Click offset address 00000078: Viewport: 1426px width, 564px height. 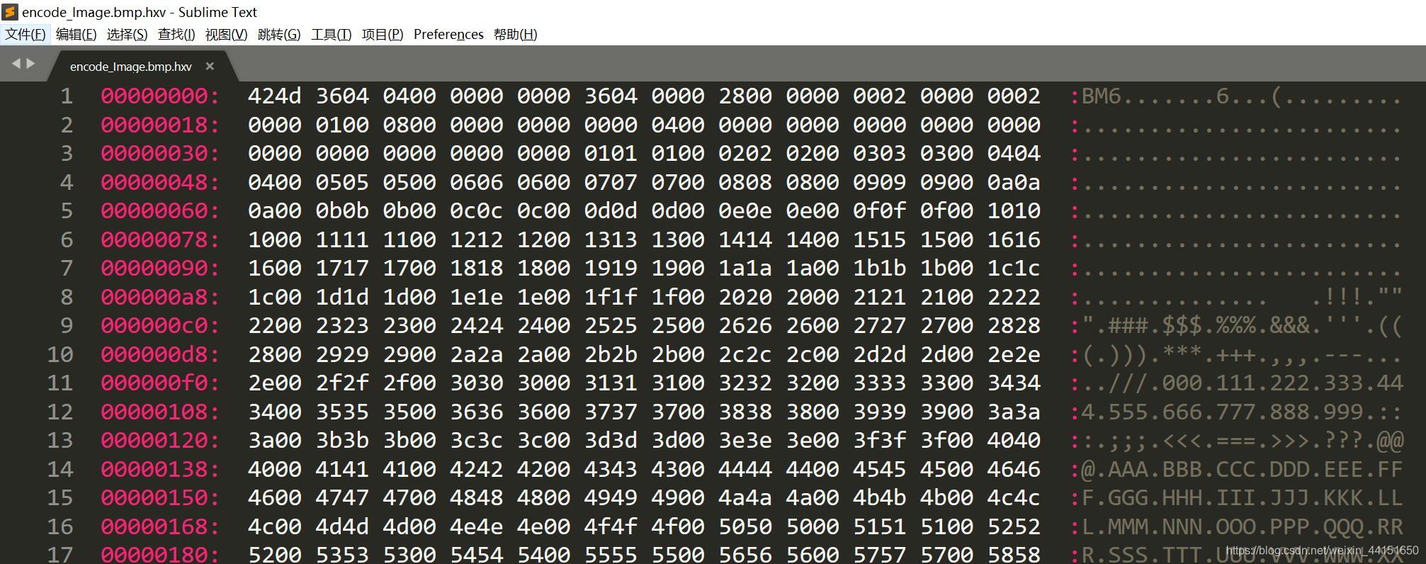tap(160, 239)
